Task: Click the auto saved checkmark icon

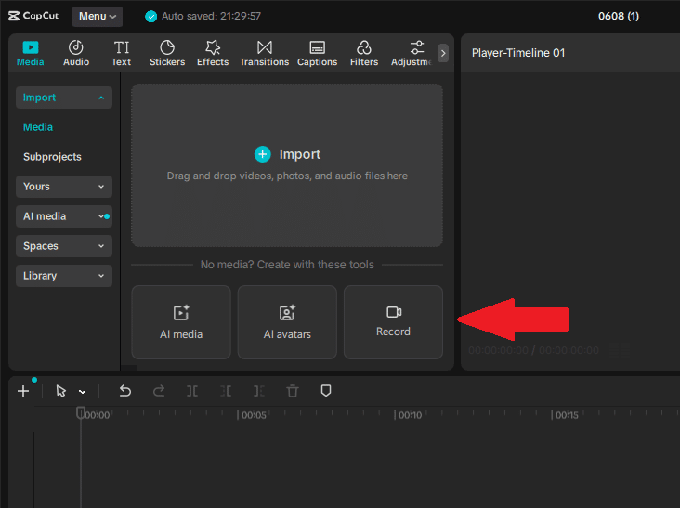Action: click(x=150, y=17)
